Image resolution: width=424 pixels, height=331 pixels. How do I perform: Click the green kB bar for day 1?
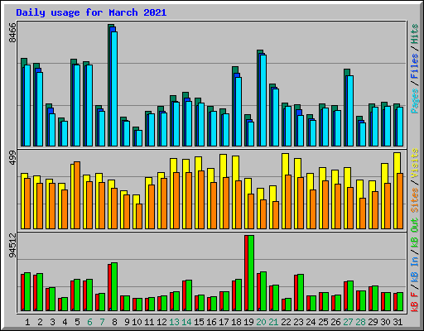click(27, 292)
